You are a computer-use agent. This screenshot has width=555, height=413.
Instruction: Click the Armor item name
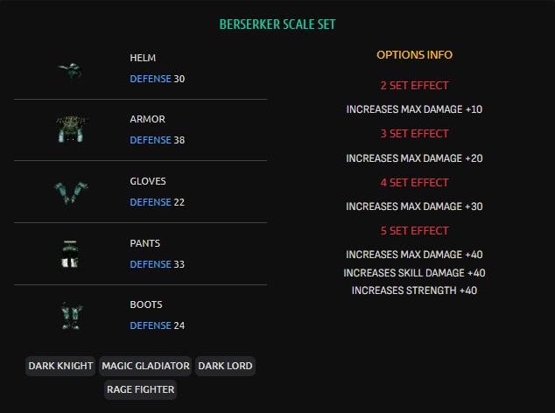coord(147,119)
